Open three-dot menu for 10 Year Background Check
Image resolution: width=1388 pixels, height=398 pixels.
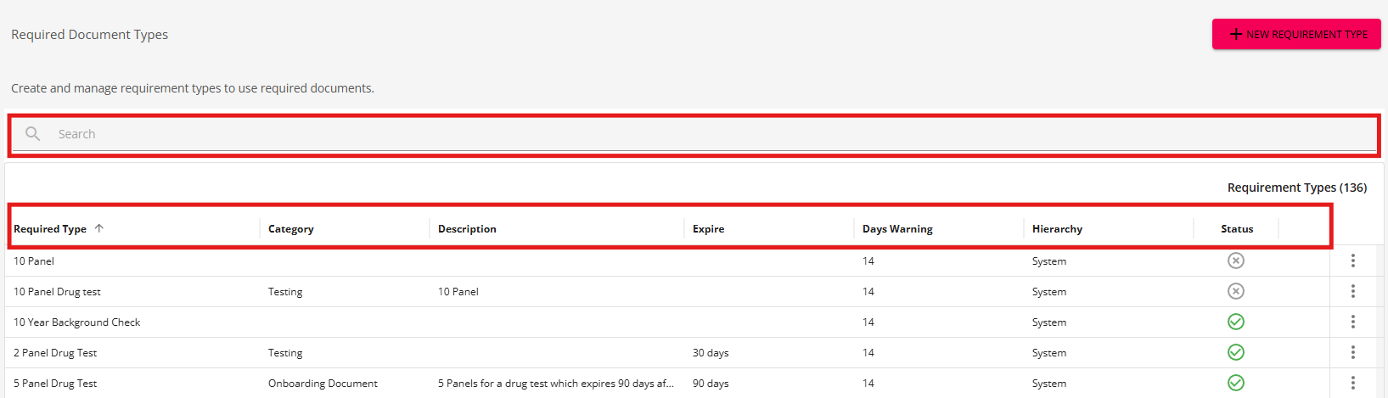1353,322
